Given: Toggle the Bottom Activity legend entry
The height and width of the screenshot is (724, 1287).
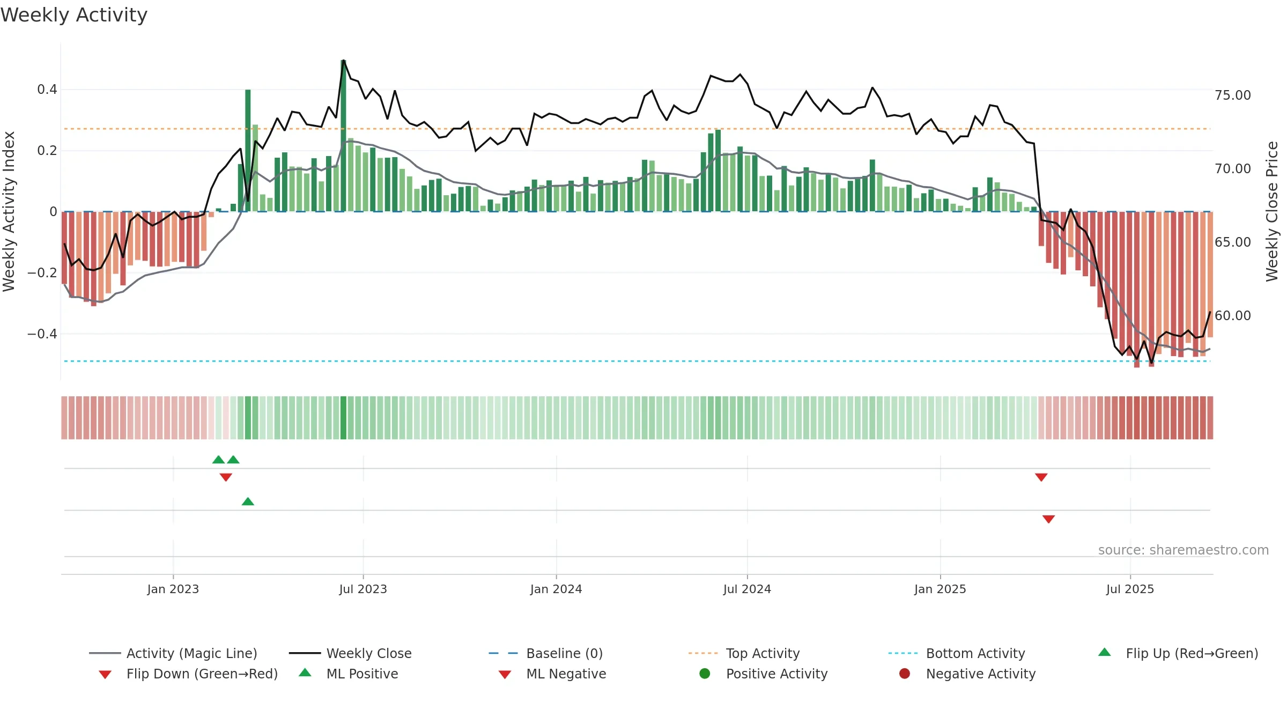Looking at the screenshot, I should (x=957, y=653).
